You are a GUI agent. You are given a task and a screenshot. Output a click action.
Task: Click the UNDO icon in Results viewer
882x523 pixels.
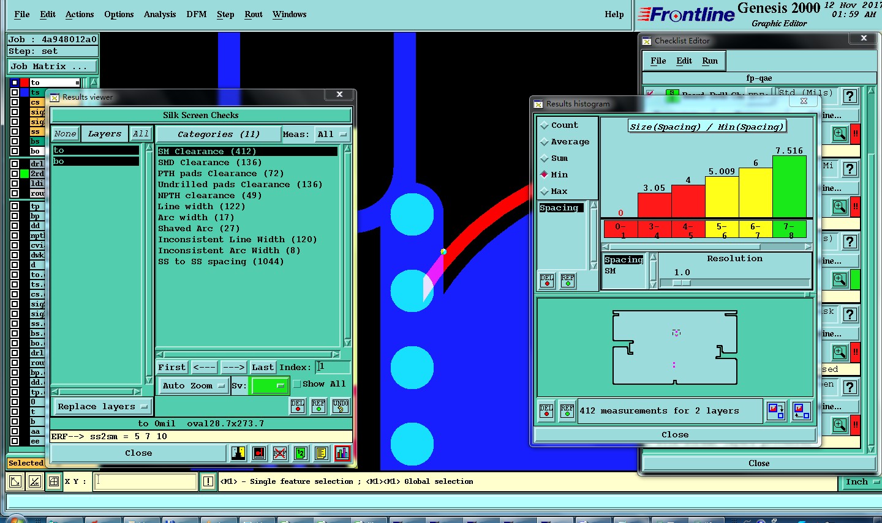(341, 406)
